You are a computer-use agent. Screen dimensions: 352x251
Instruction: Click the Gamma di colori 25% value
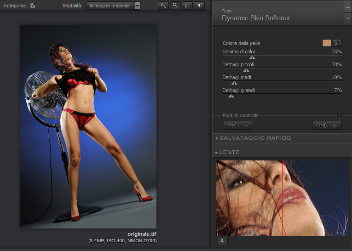point(336,51)
